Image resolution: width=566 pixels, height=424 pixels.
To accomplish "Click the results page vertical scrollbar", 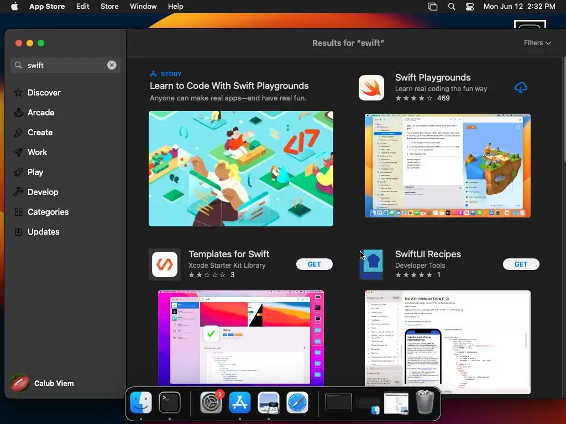I will click(564, 110).
